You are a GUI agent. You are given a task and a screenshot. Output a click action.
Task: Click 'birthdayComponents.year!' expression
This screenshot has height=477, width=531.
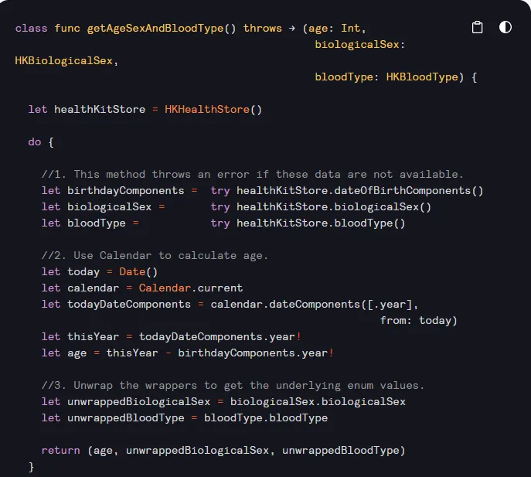256,353
